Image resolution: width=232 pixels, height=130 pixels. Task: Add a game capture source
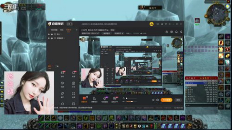[63, 74]
